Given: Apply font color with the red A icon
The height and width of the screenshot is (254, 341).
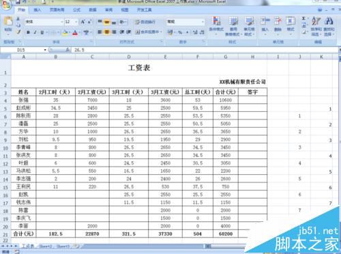Looking at the screenshot, I should (75, 33).
